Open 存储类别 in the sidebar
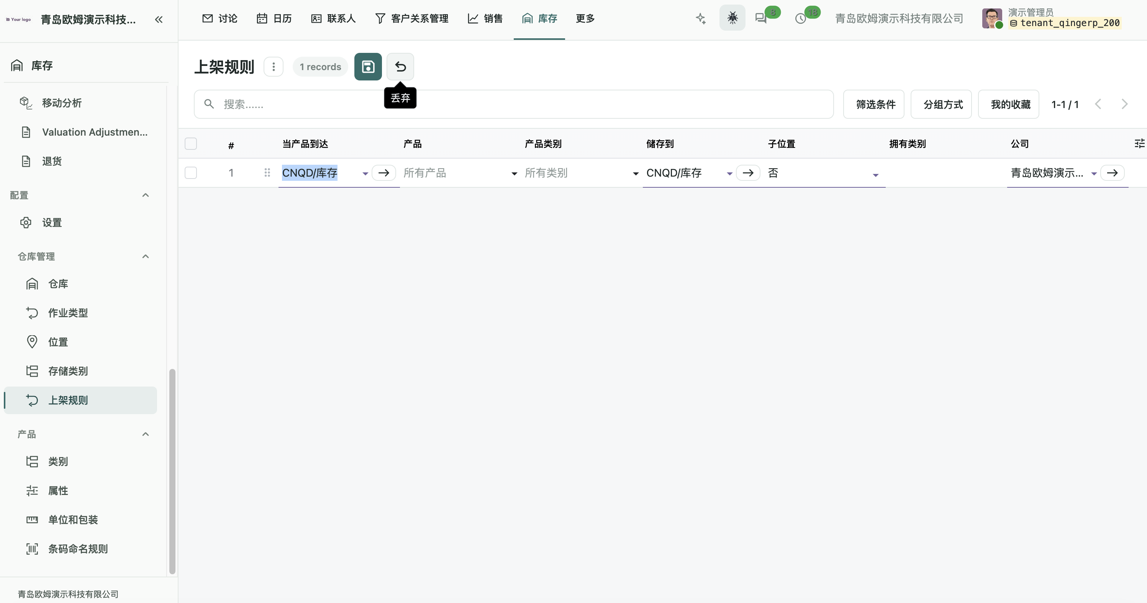1147x603 pixels. [x=80, y=371]
